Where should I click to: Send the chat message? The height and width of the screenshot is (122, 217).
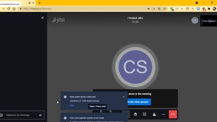click(x=40, y=115)
